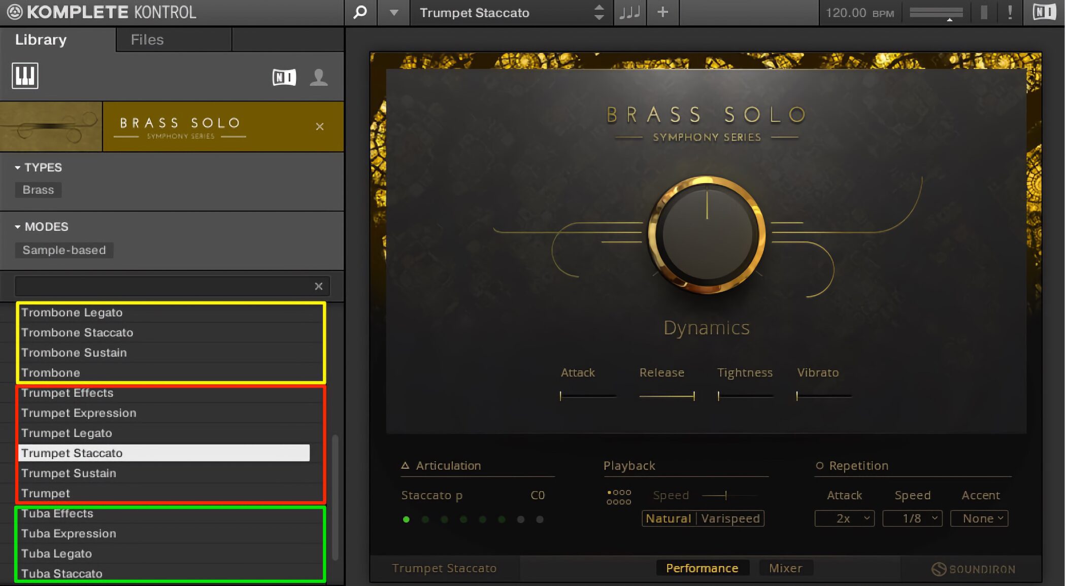Viewport: 1066px width, 586px height.
Task: Adjust the Release slider
Action: coord(667,396)
